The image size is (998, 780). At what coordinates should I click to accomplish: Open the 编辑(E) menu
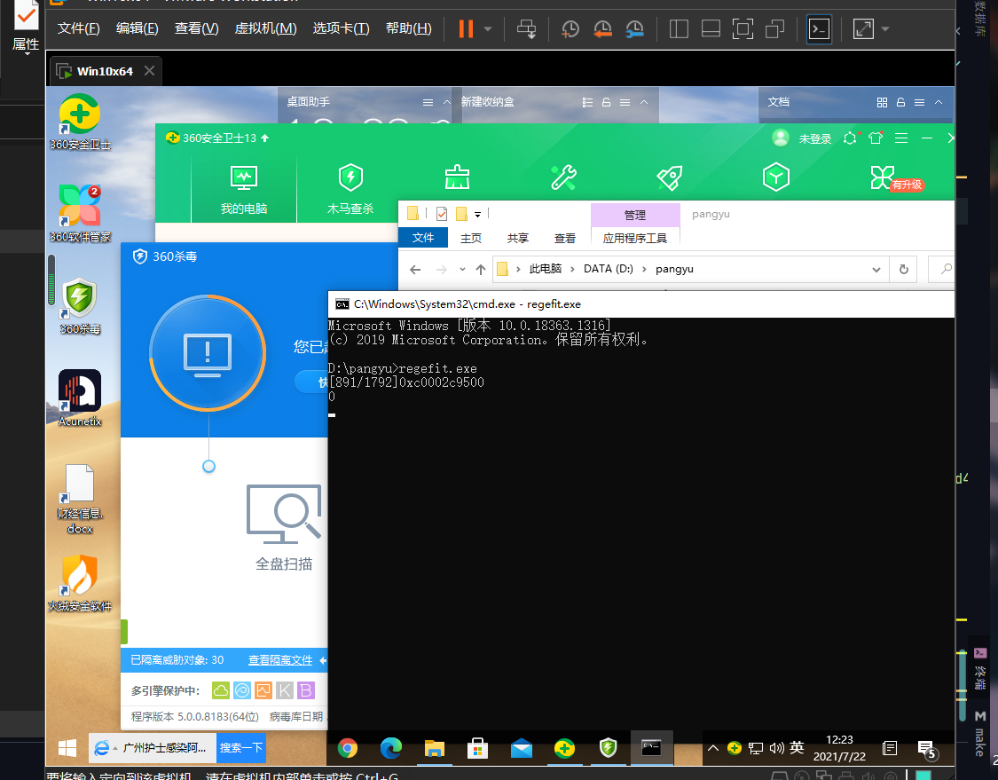coord(137,28)
